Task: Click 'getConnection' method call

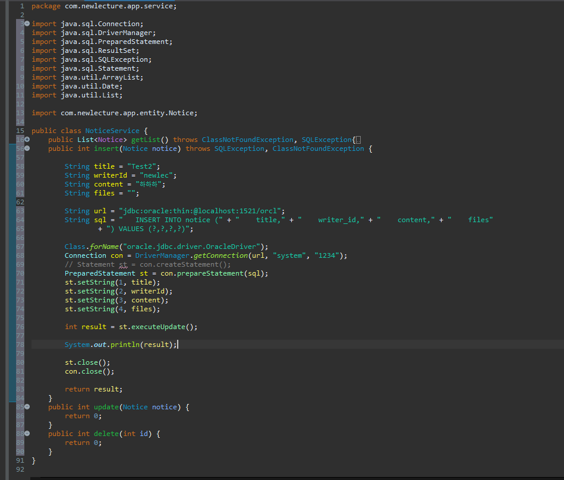Action: click(x=220, y=255)
